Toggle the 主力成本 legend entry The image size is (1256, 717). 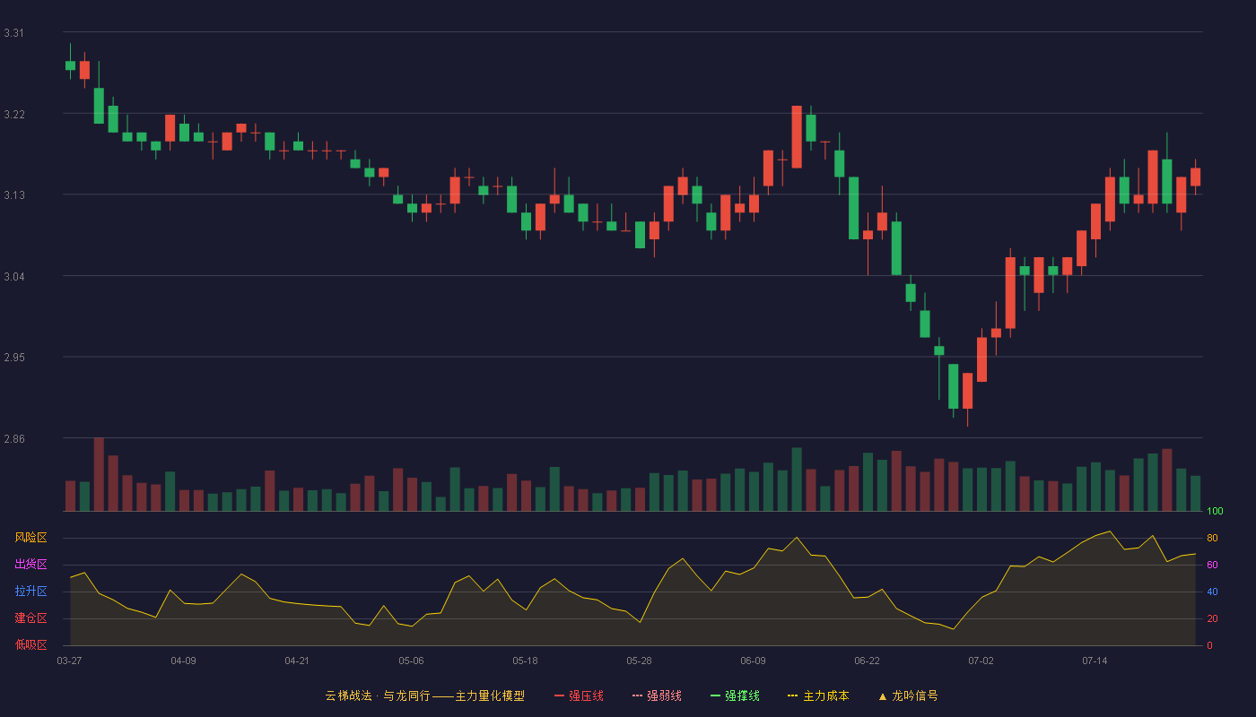[x=818, y=695]
